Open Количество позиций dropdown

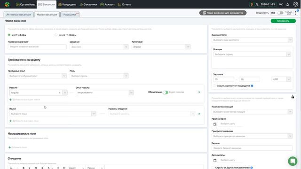click(x=252, y=112)
